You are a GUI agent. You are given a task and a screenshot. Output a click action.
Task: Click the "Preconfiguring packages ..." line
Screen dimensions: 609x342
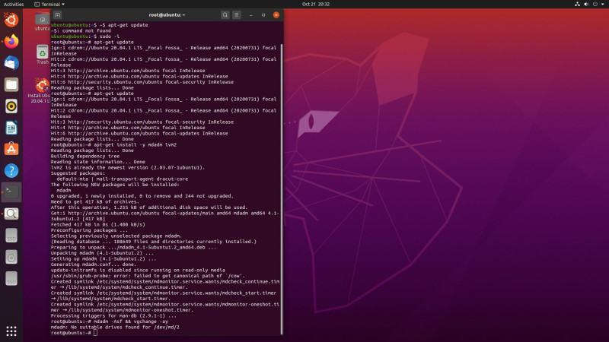pyautogui.click(x=89, y=230)
